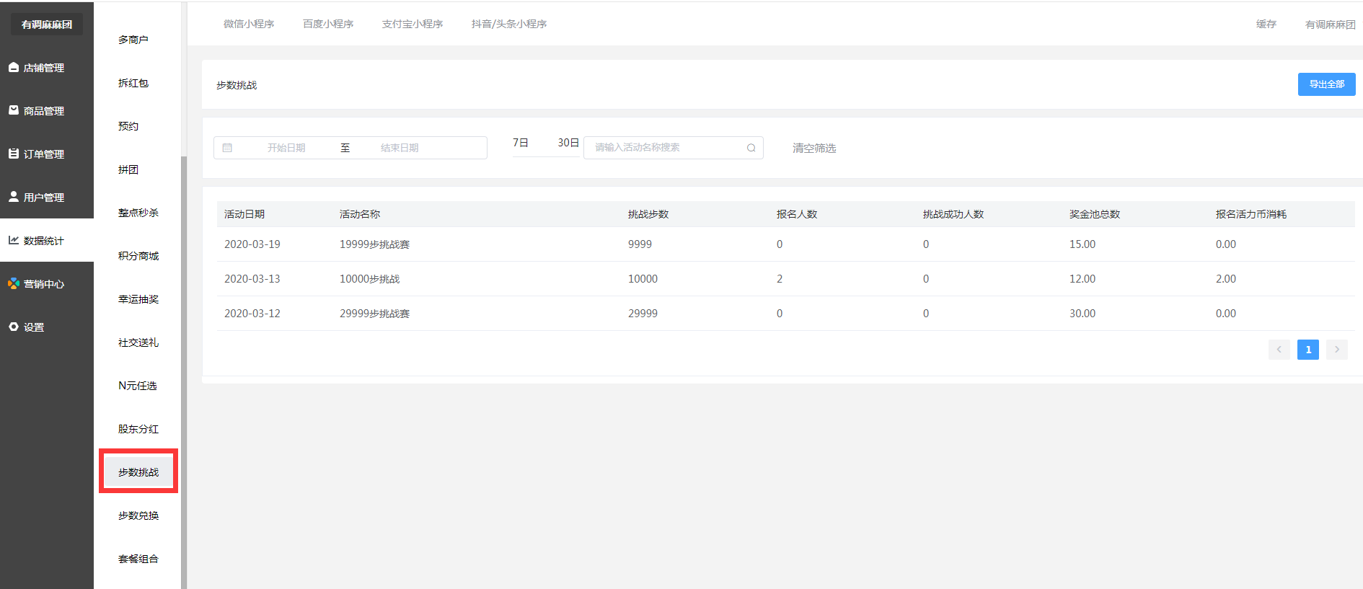Click the 2020-03-19 date cell
The height and width of the screenshot is (589, 1363).
[x=252, y=244]
